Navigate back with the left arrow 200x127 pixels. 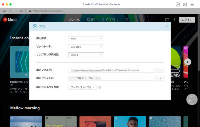point(11,11)
